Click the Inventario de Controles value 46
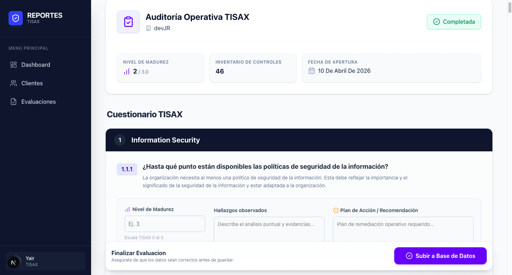Screen dimensions: 512x275 pos(220,71)
